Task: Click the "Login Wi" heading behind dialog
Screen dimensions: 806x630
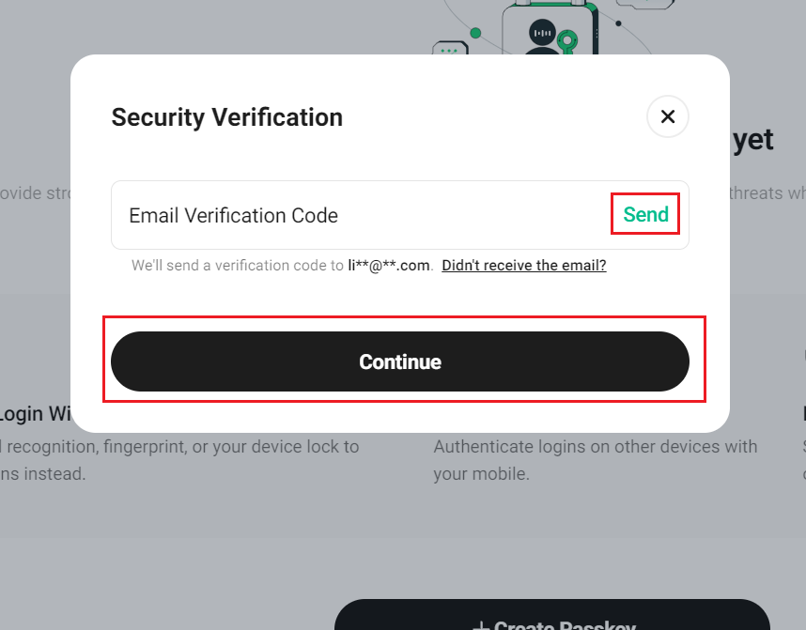Action: [x=36, y=414]
